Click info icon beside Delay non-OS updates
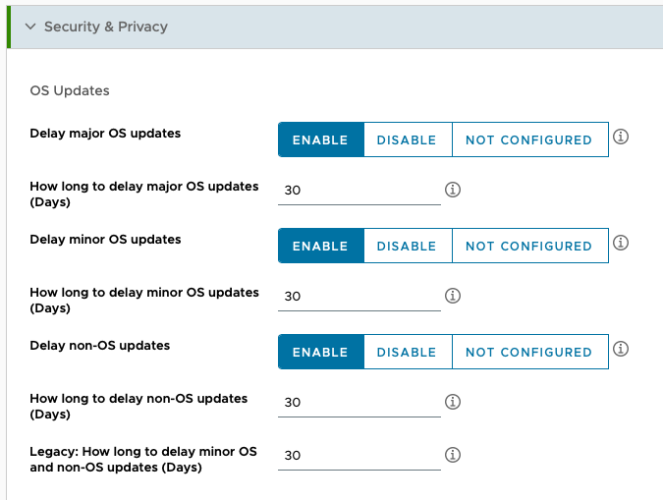Screen dimensions: 663x500 620,349
